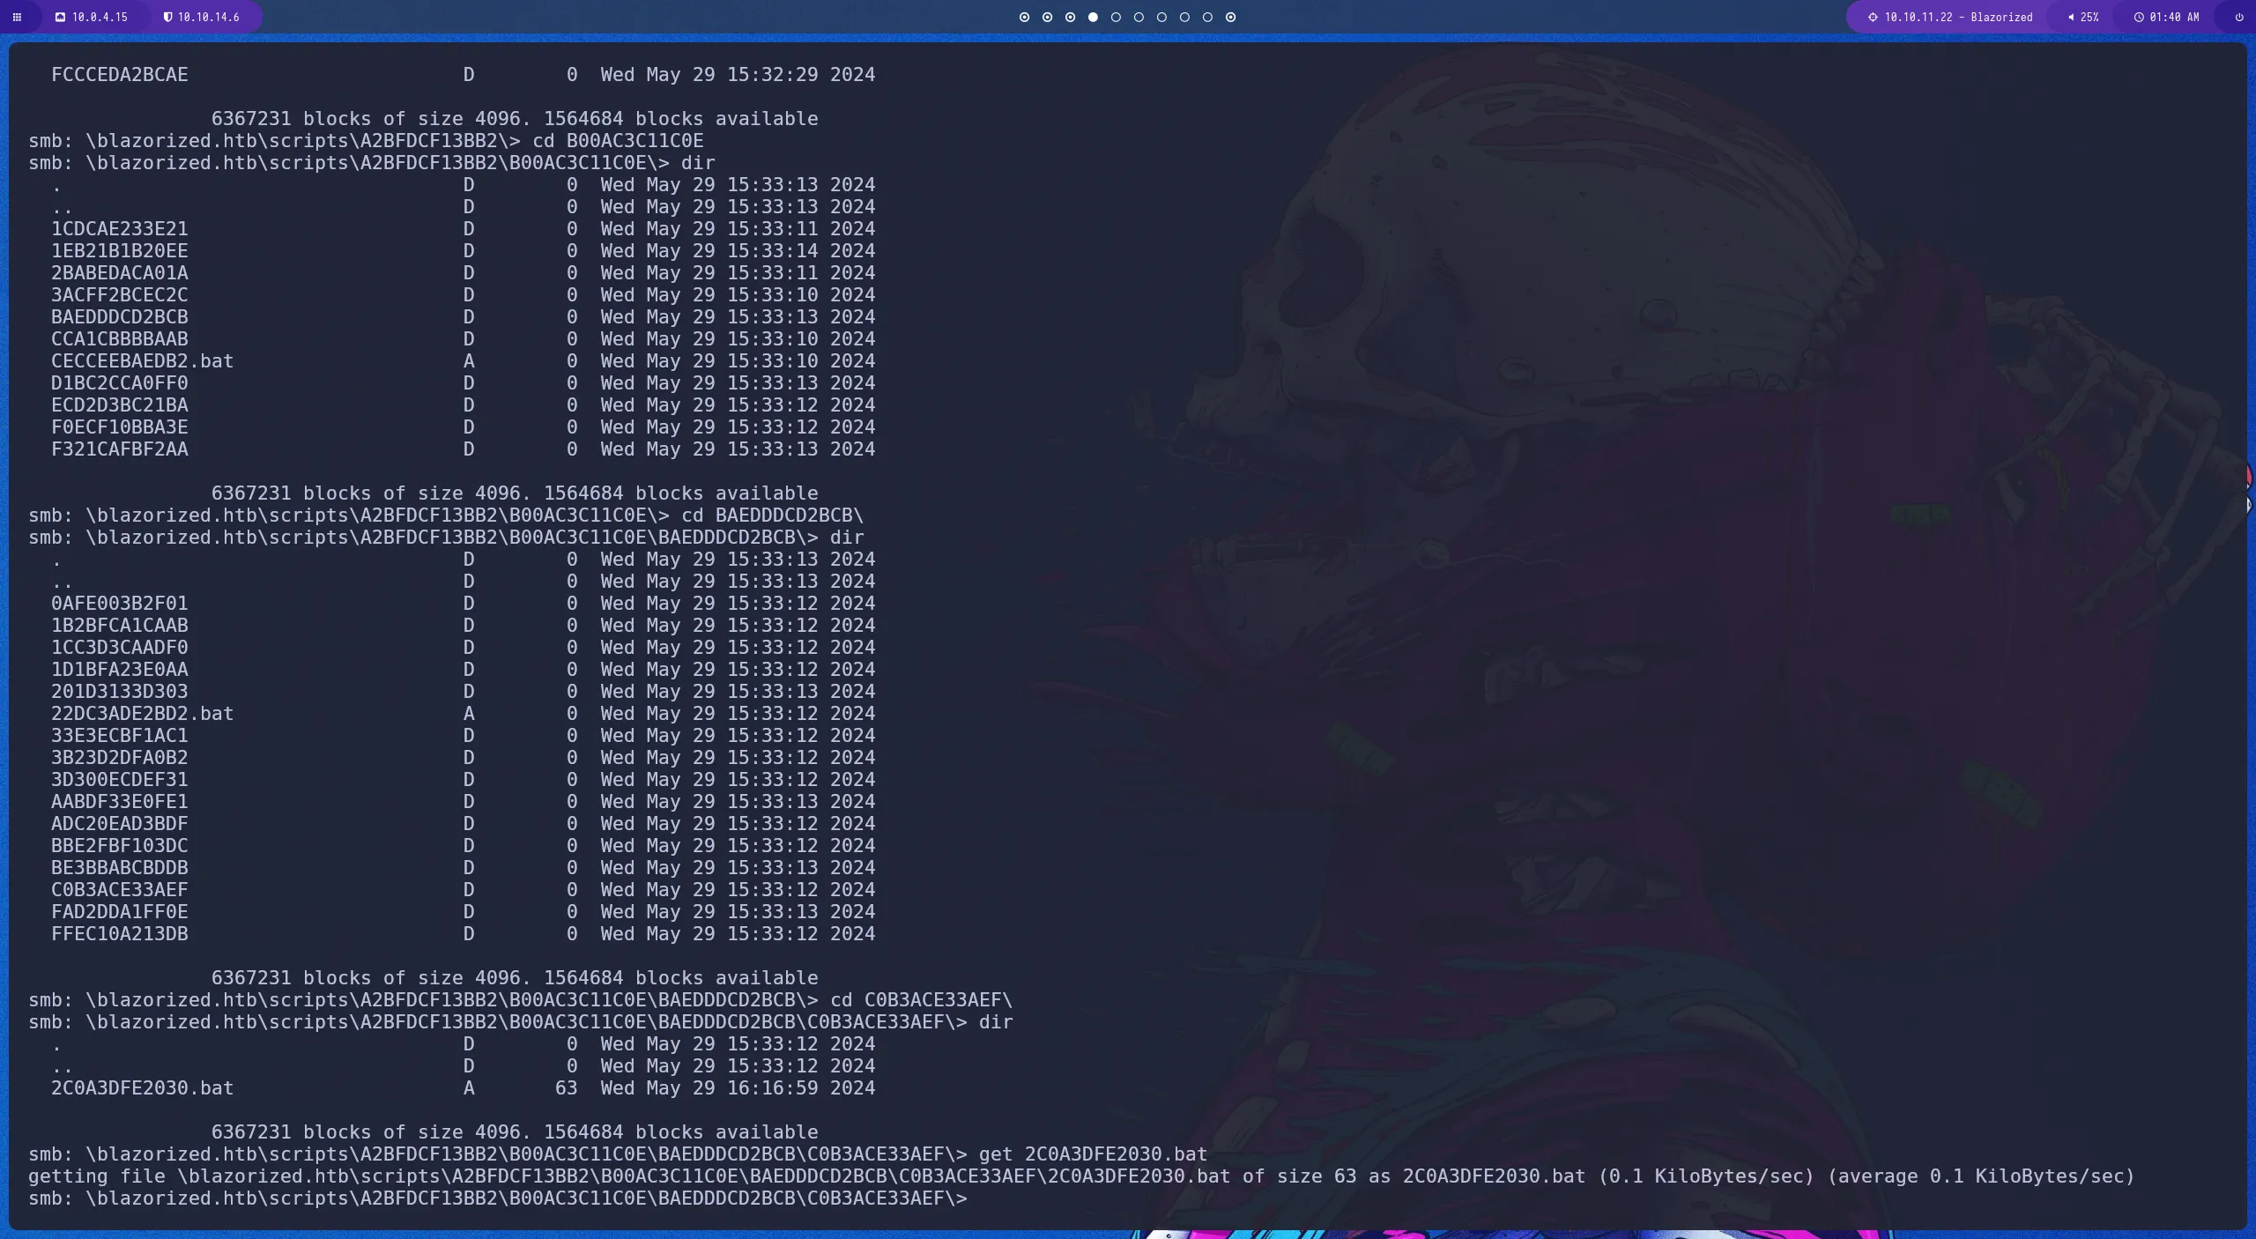Image resolution: width=2256 pixels, height=1239 pixels.
Task: Open the app launcher grid icon
Action: pos(17,17)
